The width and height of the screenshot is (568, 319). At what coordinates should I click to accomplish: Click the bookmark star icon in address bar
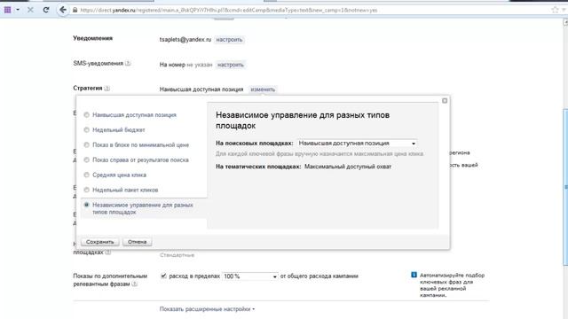click(x=555, y=10)
